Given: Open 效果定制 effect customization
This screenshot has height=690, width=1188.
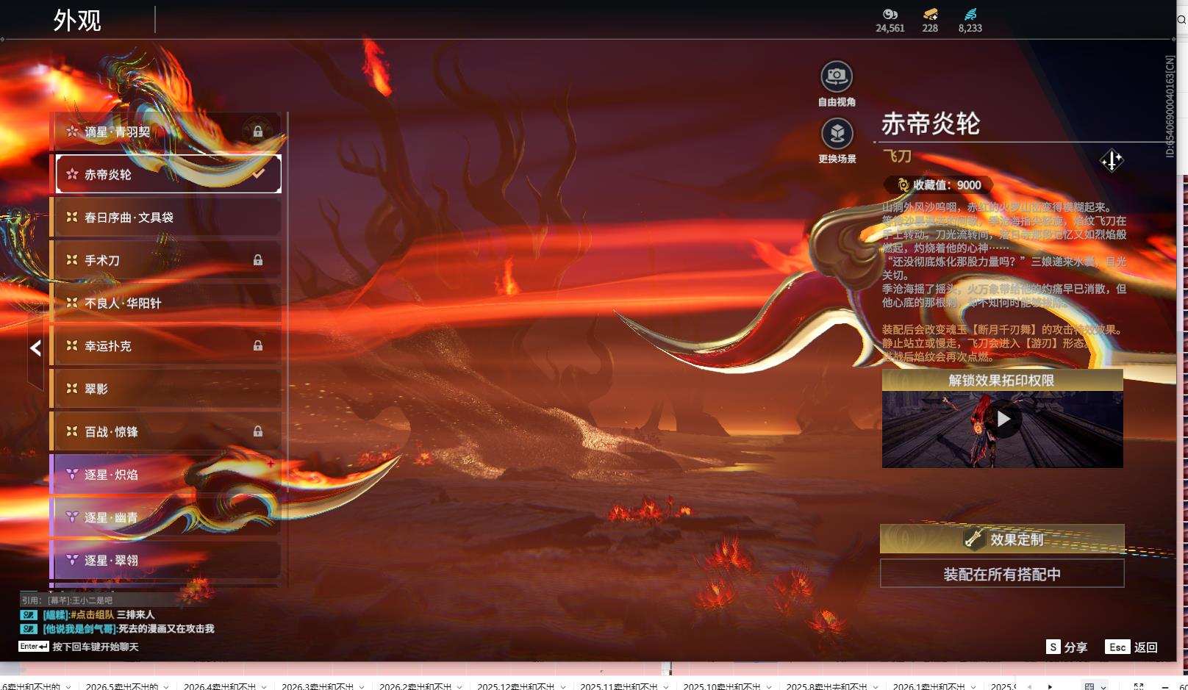Looking at the screenshot, I should click(1002, 539).
